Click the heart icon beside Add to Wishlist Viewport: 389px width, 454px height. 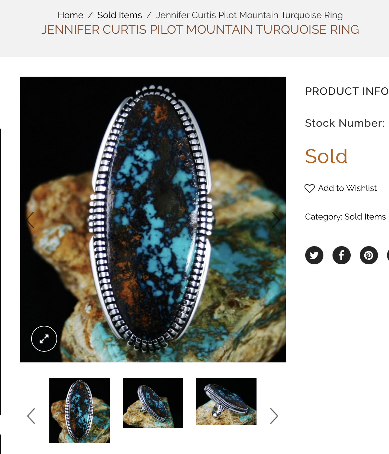(309, 188)
